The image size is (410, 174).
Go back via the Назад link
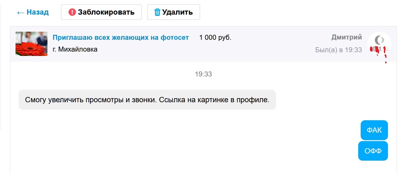click(38, 12)
